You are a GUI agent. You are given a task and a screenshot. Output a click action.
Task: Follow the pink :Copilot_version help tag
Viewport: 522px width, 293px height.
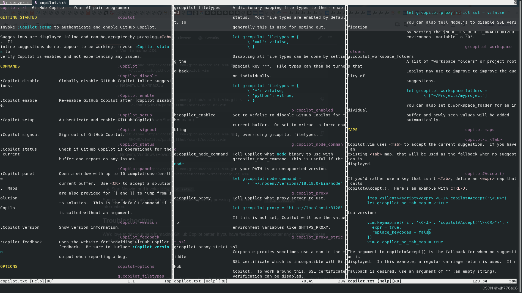137,222
